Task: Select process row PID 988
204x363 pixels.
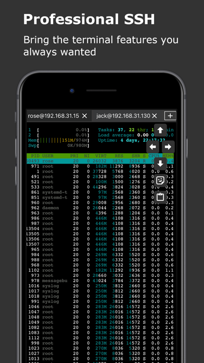Action: (x=100, y=260)
